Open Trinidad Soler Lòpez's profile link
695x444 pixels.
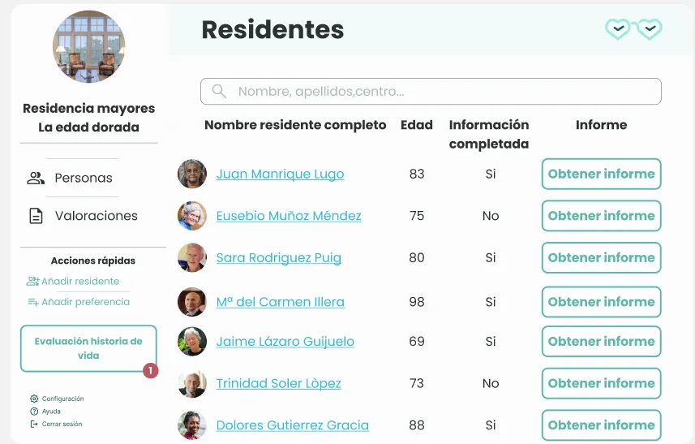point(279,383)
